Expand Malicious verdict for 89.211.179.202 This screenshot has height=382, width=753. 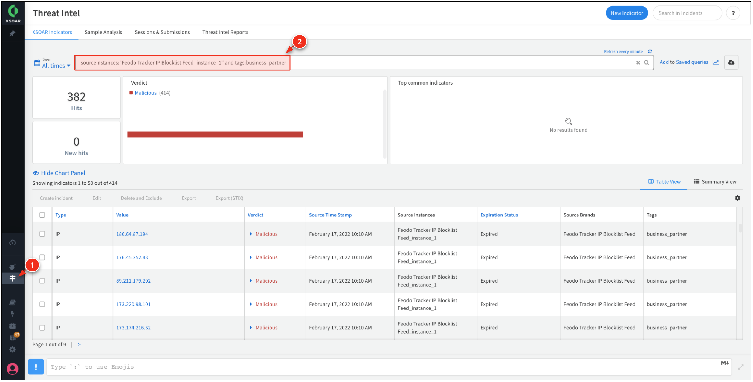[x=251, y=281]
